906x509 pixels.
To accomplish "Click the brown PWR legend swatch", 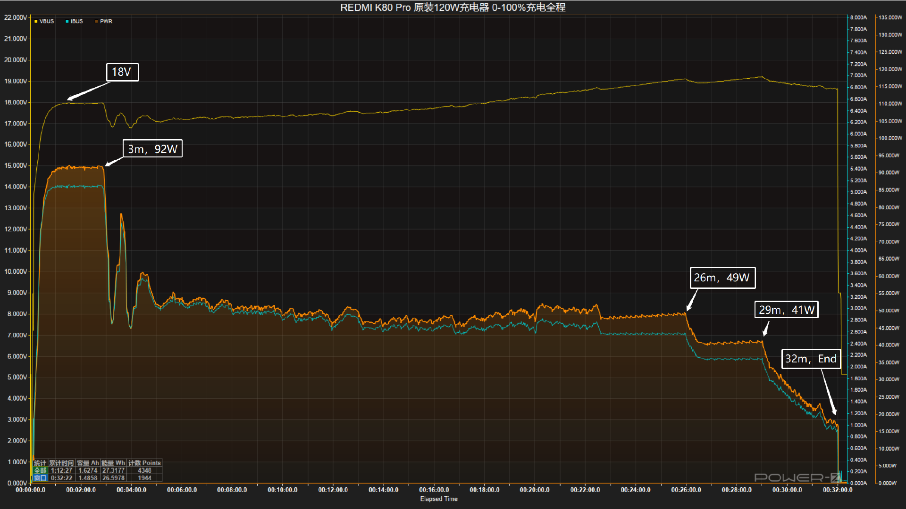I will (x=96, y=21).
